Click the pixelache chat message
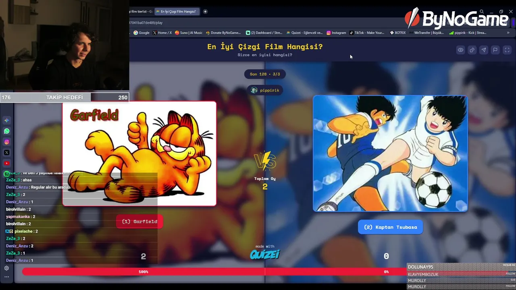The width and height of the screenshot is (516, 290). pyautogui.click(x=22, y=231)
